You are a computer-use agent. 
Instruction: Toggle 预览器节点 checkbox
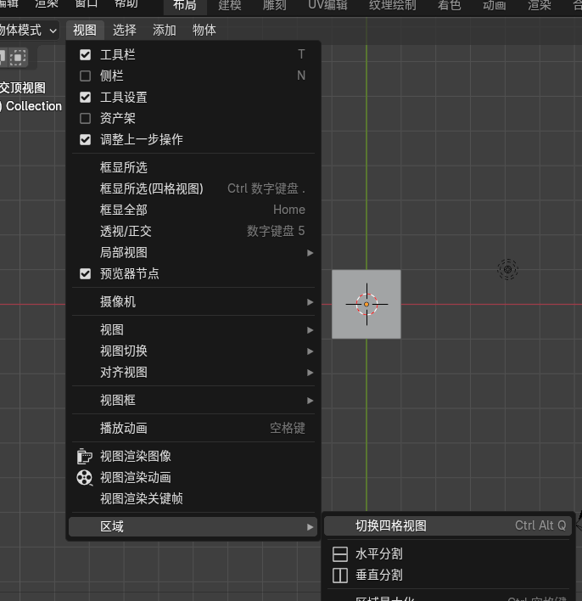[x=85, y=273]
